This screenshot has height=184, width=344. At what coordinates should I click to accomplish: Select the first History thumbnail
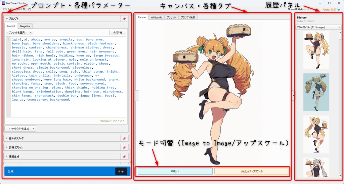316,50
